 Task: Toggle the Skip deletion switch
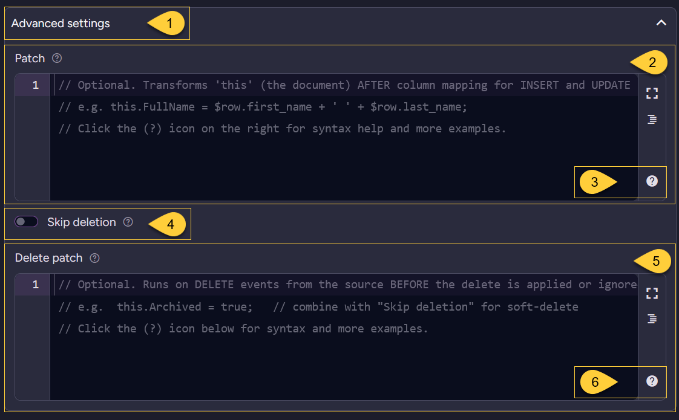(27, 222)
